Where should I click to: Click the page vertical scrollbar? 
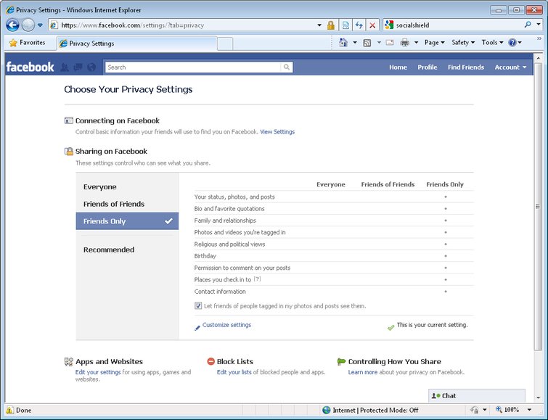[539, 206]
